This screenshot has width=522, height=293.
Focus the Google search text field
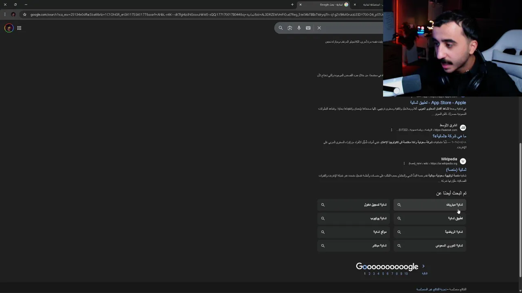(x=353, y=28)
